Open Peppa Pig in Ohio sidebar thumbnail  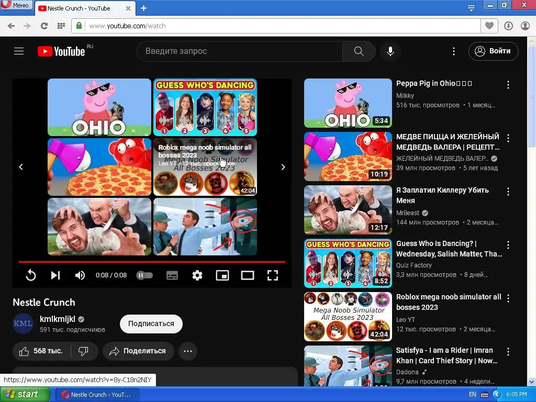(x=348, y=103)
